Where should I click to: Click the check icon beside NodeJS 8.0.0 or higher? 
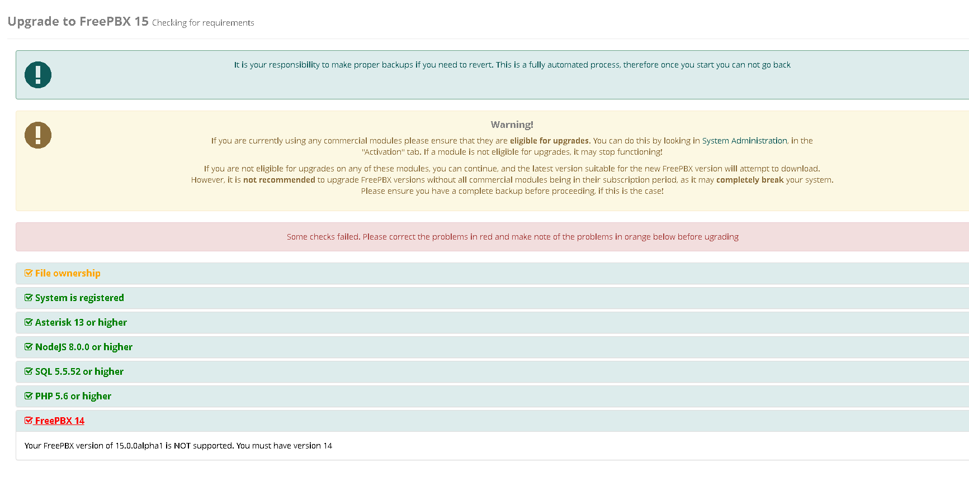pos(29,347)
